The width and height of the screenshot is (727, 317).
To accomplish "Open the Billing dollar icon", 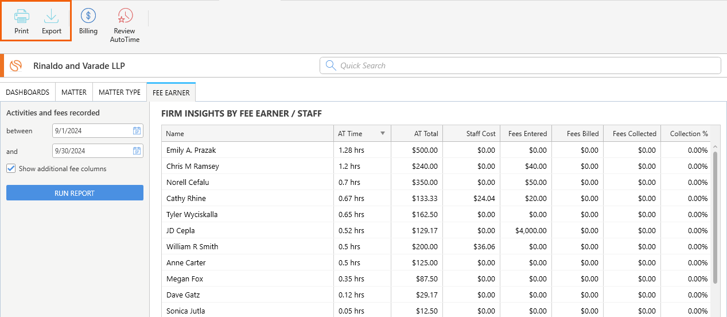I will pos(88,16).
